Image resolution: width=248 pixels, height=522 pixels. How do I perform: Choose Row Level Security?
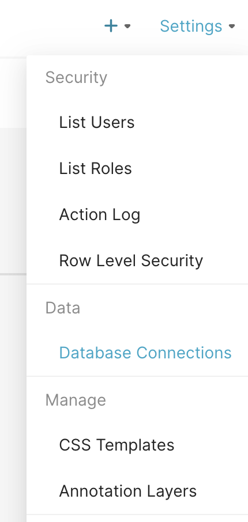coord(137,260)
